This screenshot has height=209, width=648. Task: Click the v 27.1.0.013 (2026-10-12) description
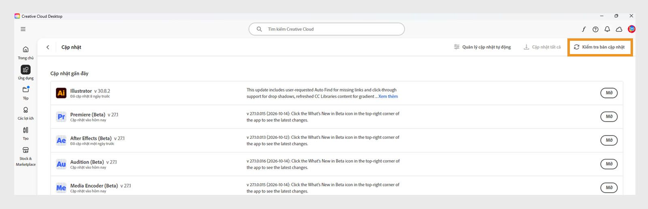(x=323, y=140)
